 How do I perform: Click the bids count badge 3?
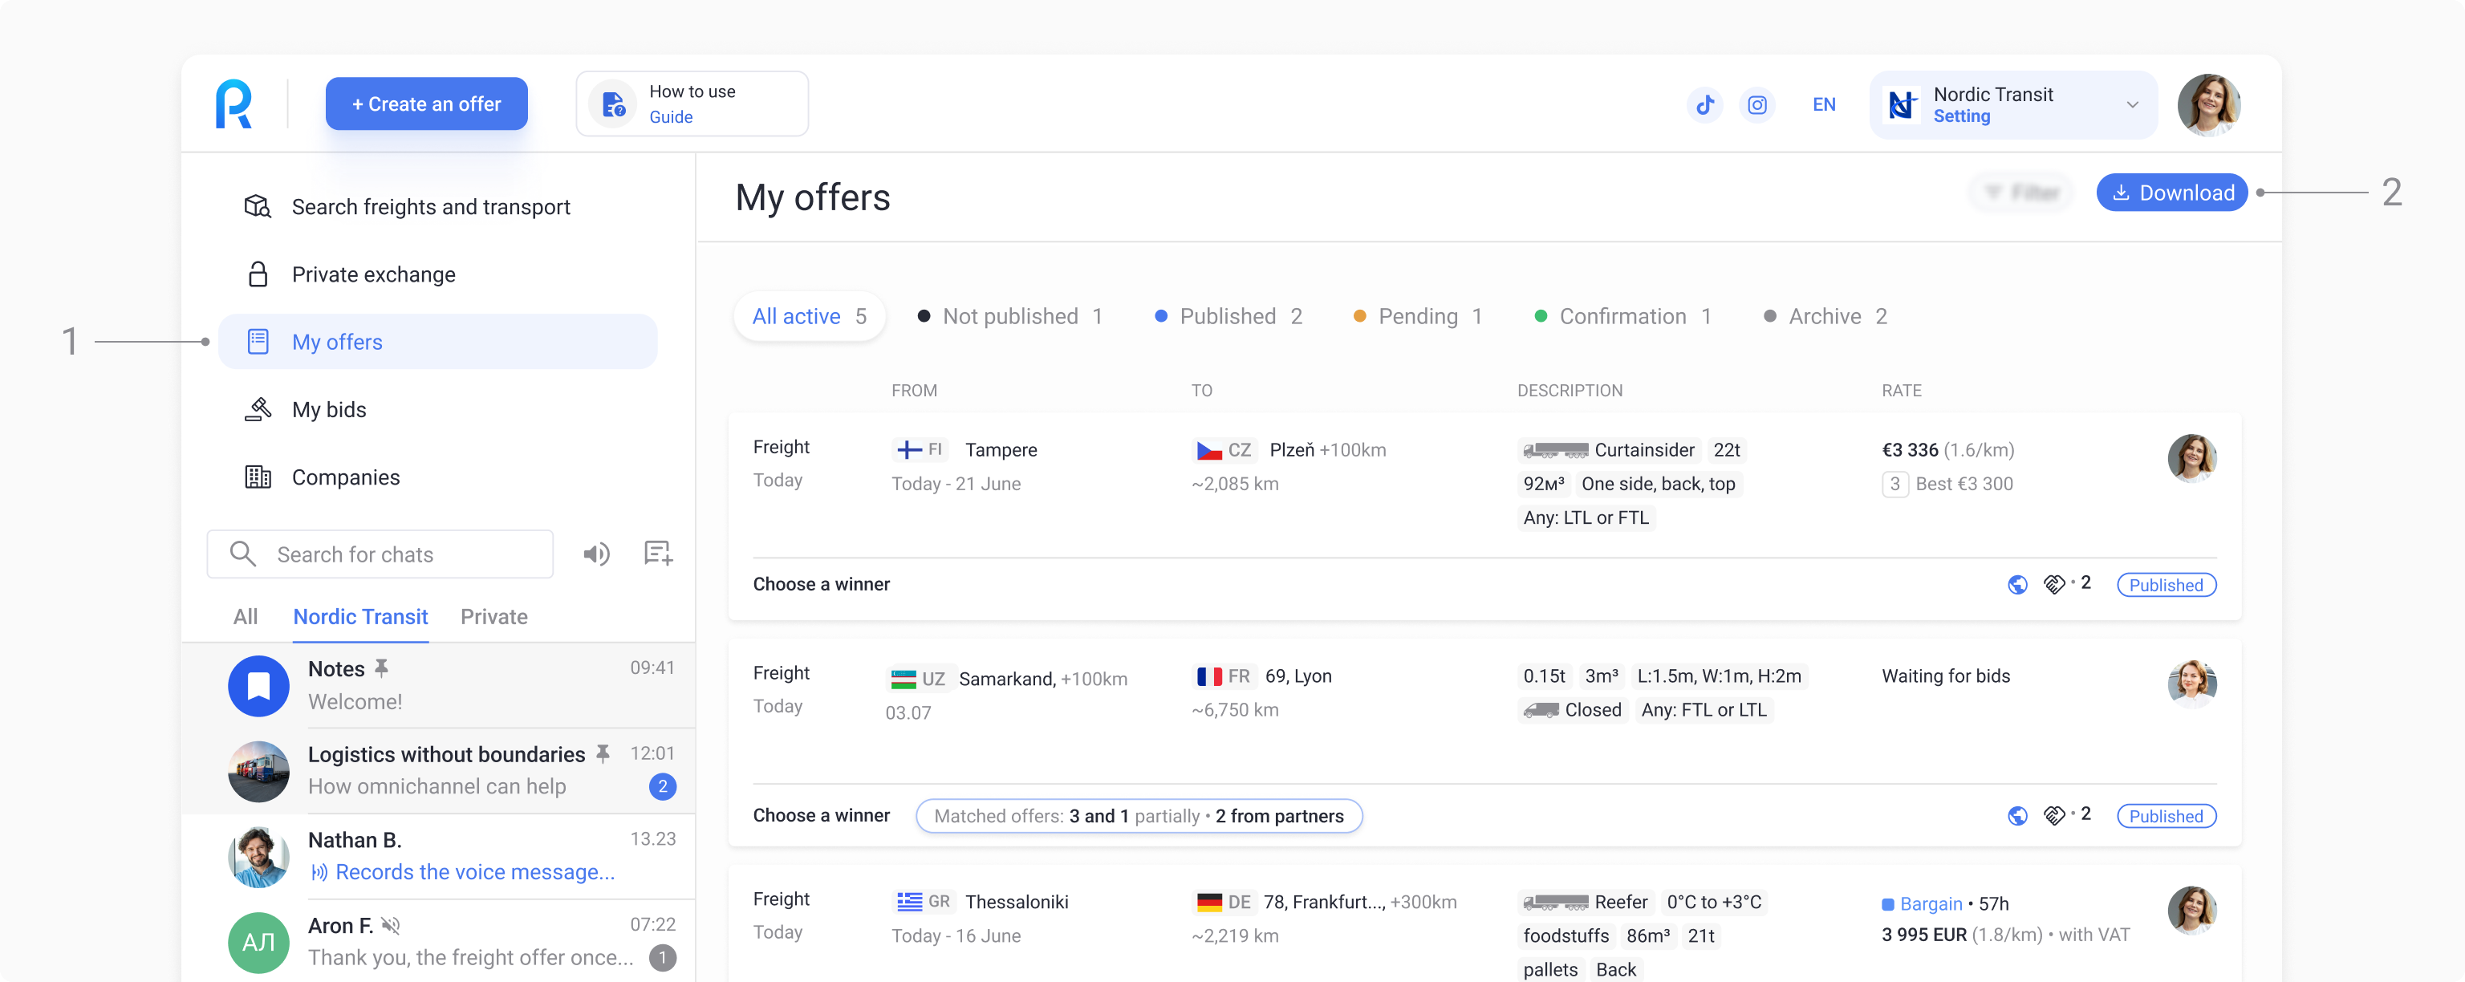coord(1894,483)
